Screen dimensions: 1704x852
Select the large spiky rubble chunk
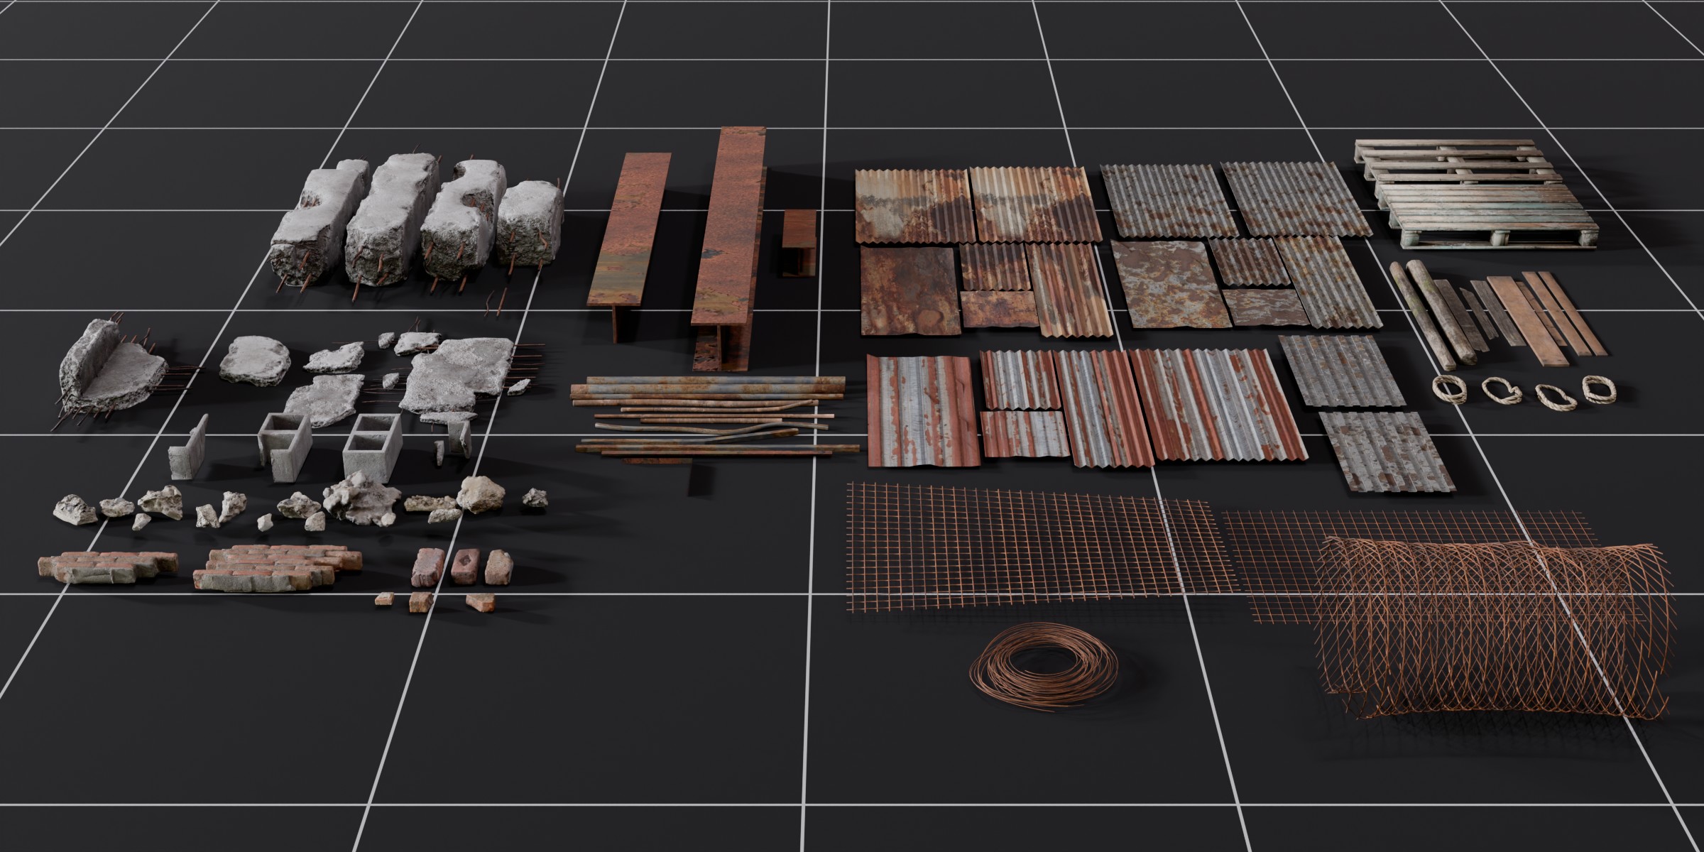(x=362, y=501)
